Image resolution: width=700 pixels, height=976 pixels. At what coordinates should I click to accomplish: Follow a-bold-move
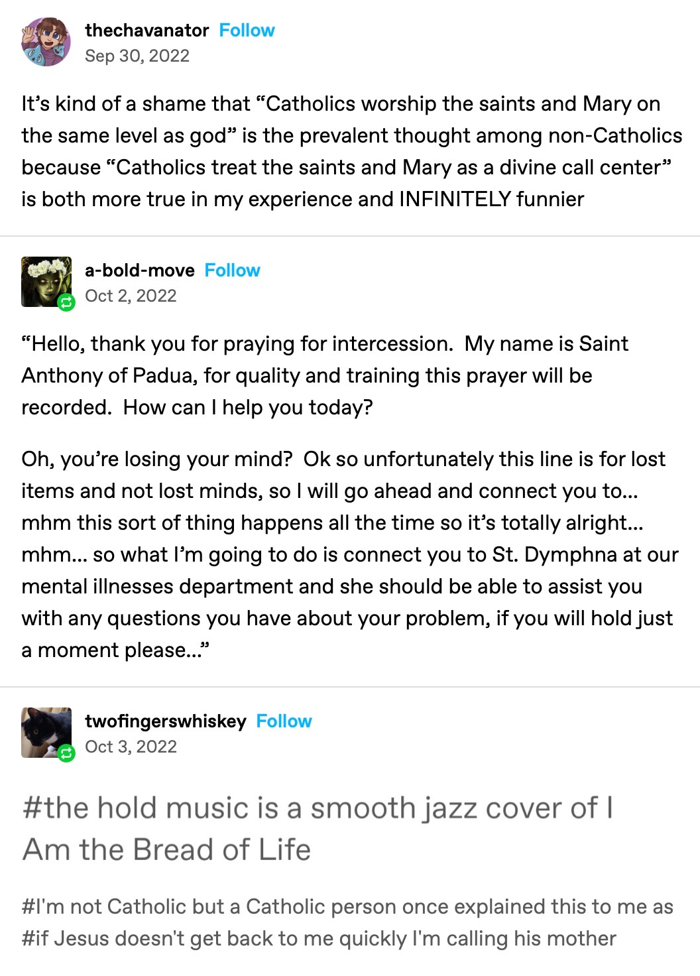pos(232,271)
